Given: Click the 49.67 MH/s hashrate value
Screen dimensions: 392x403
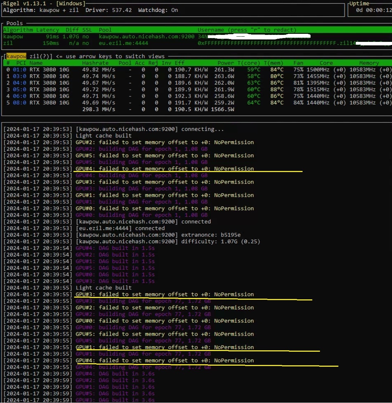Looking at the screenshot, I should point(99,83).
